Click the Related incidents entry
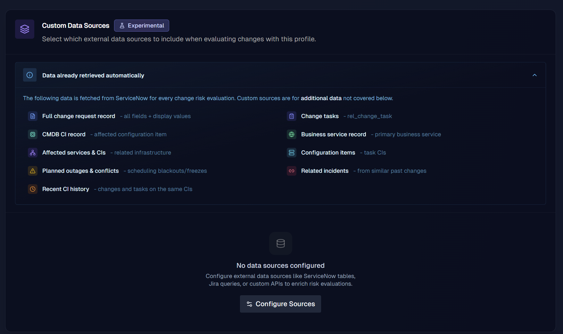 pyautogui.click(x=325, y=171)
